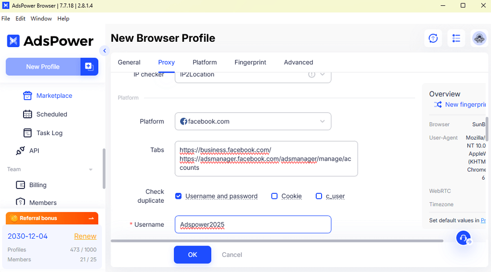Click the Members shield icon
The height and width of the screenshot is (272, 491).
point(20,202)
